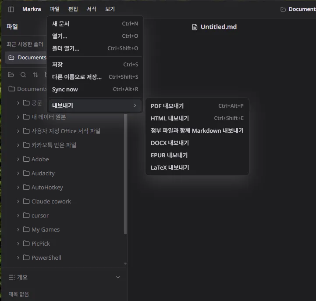Image resolution: width=316 pixels, height=301 pixels.
Task: Click the Markra app name
Action: pos(32,9)
